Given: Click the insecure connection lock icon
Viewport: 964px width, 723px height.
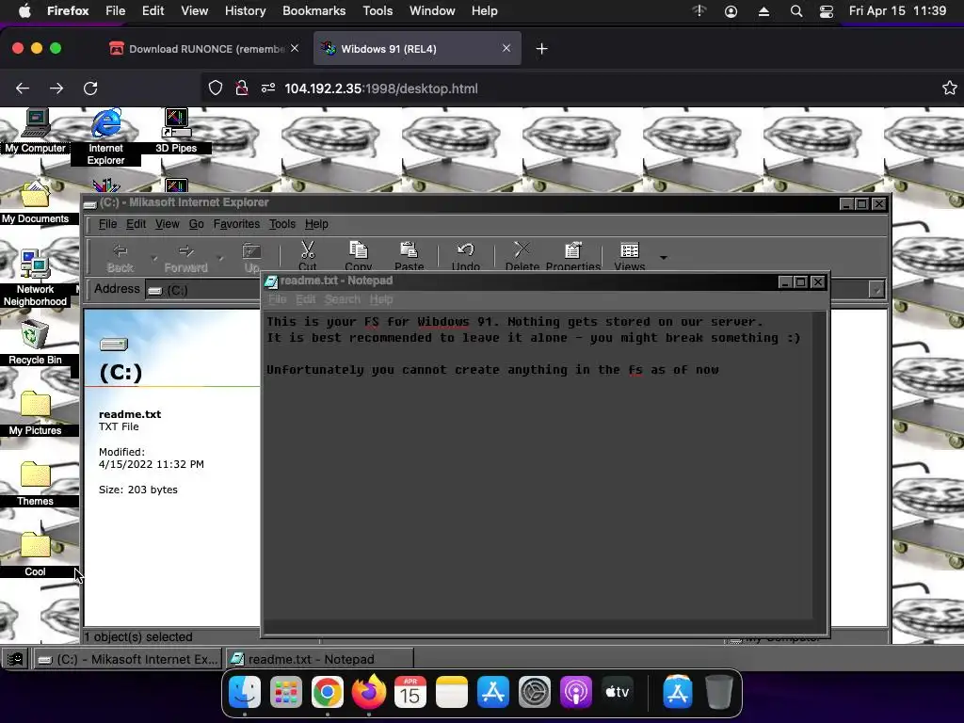Looking at the screenshot, I should [x=242, y=88].
